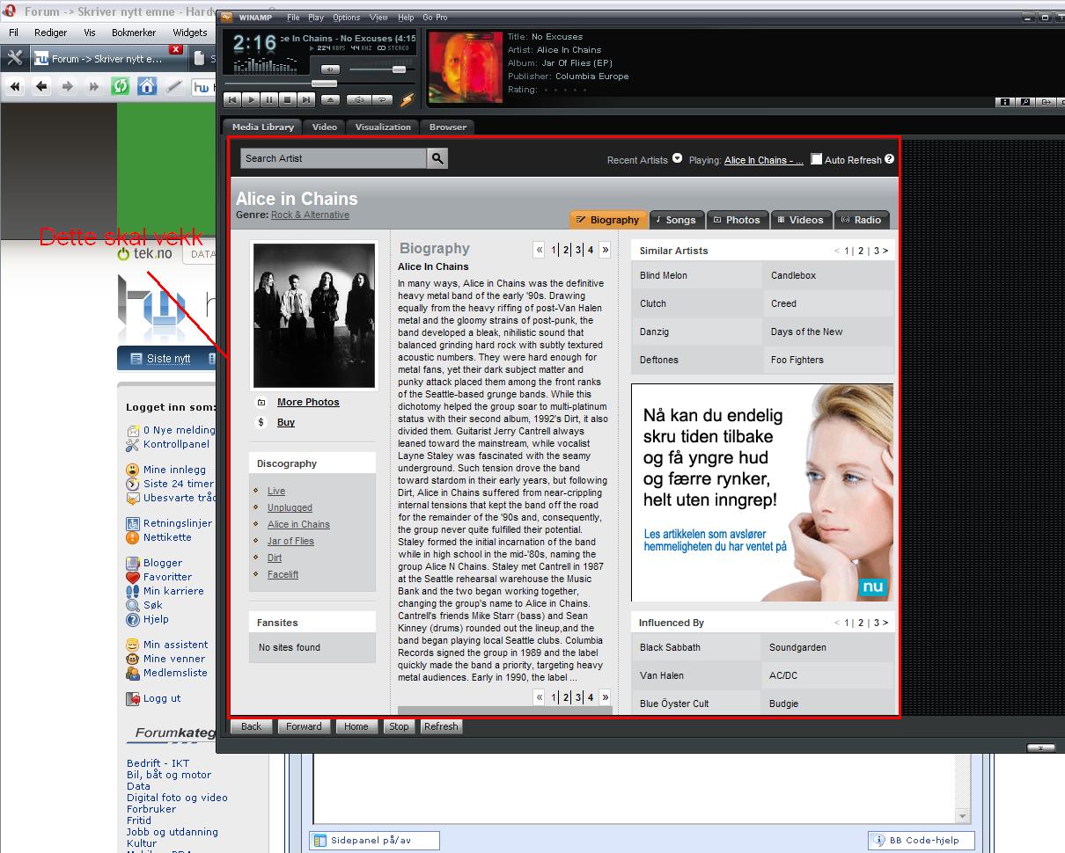The width and height of the screenshot is (1065, 853).
Task: Click the orange Winamp lightning bolt icon
Action: [x=407, y=100]
